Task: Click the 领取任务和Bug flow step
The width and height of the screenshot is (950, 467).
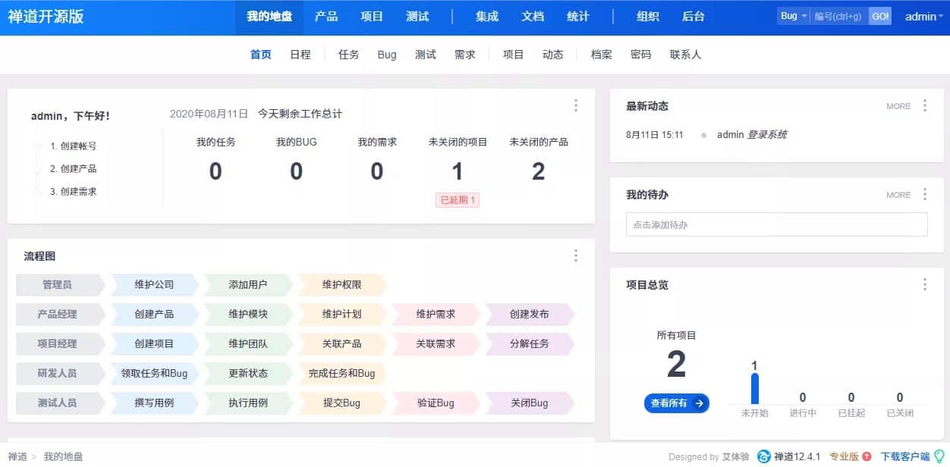Action: click(x=154, y=373)
